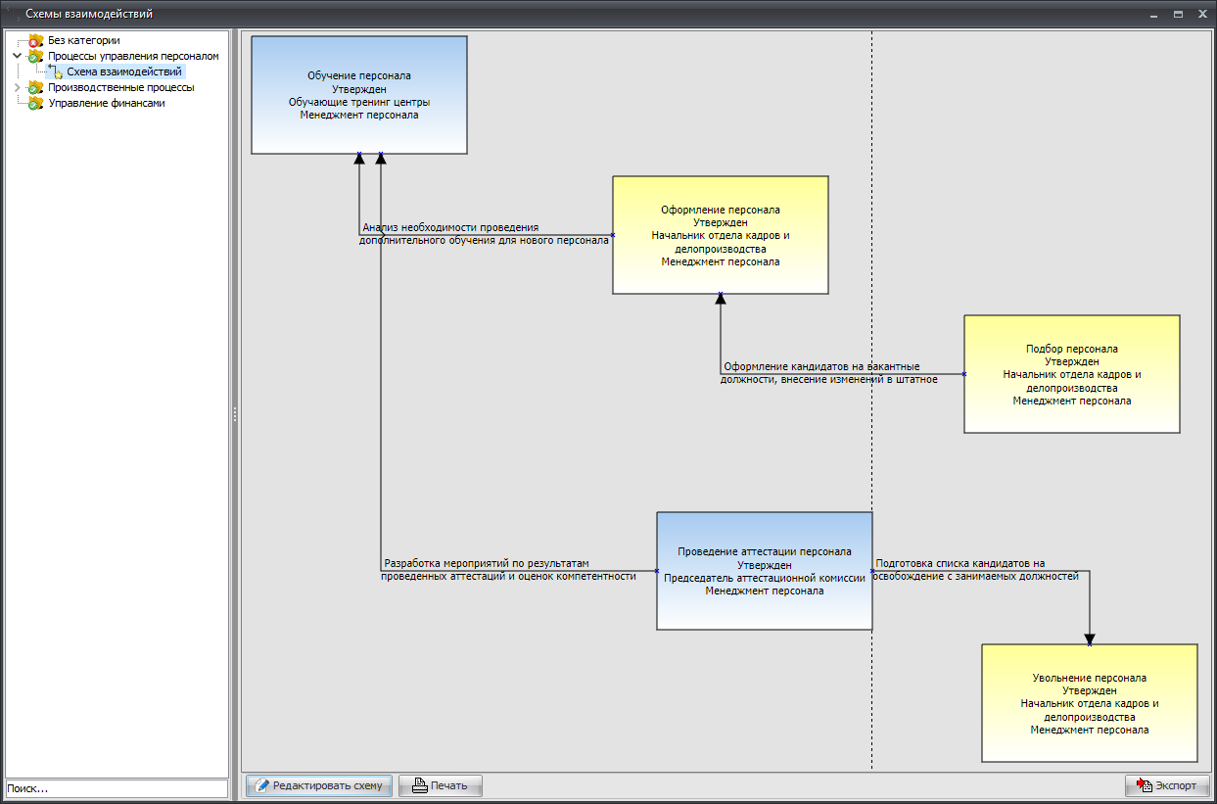Select the 'Обучение персонала' process block

[x=358, y=95]
